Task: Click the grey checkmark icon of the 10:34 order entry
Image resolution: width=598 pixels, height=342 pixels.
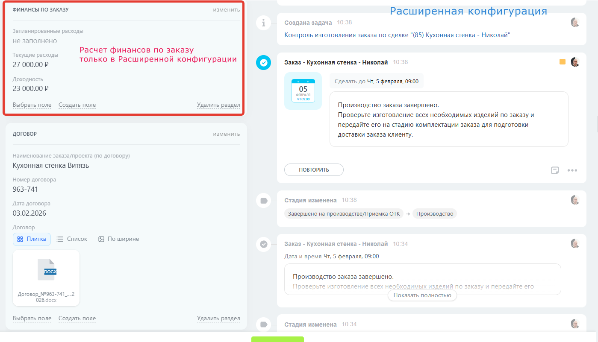Action: 264,244
